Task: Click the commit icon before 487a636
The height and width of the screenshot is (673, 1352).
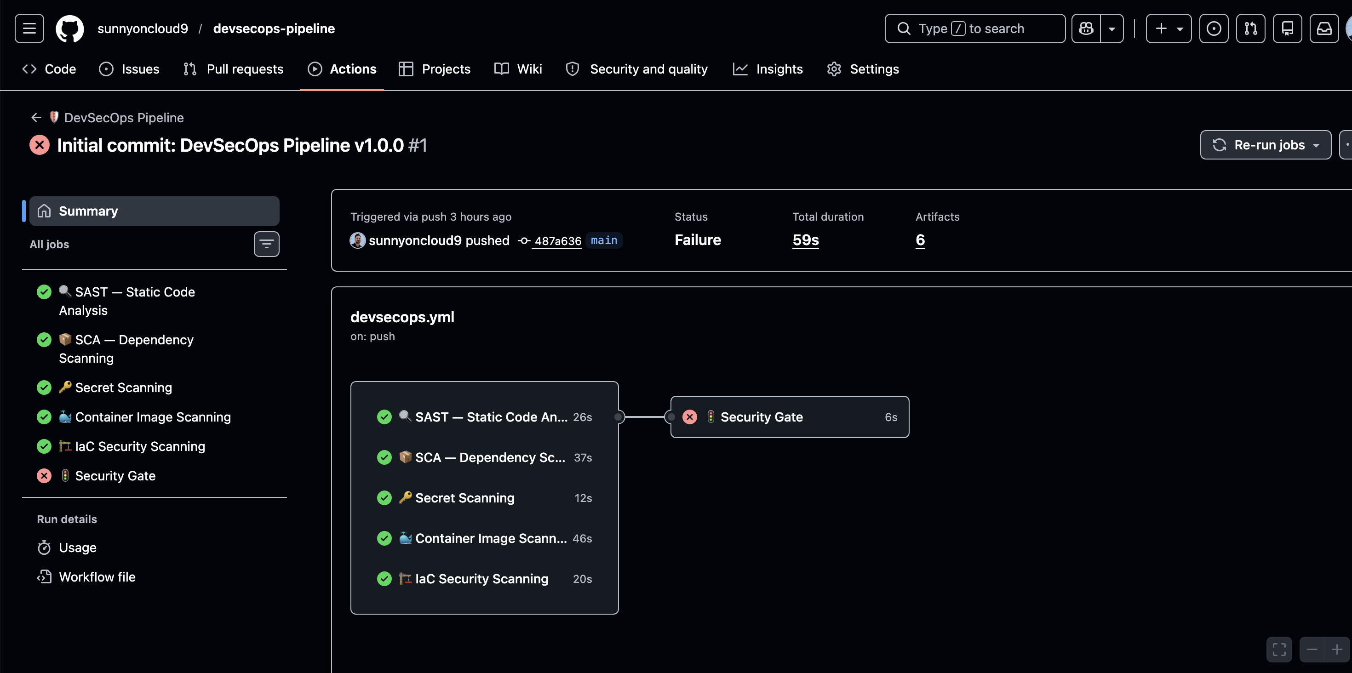Action: 524,241
